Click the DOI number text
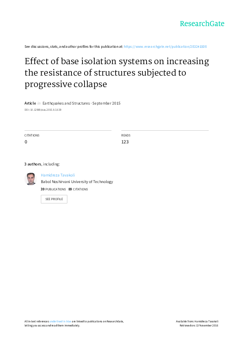Screen dimensions: 243x344 point(43,109)
